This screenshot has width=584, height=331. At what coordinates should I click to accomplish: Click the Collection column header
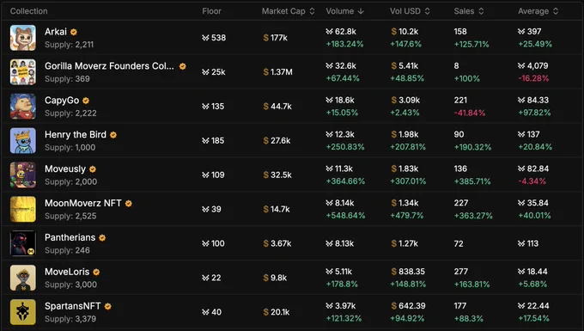[x=28, y=11]
